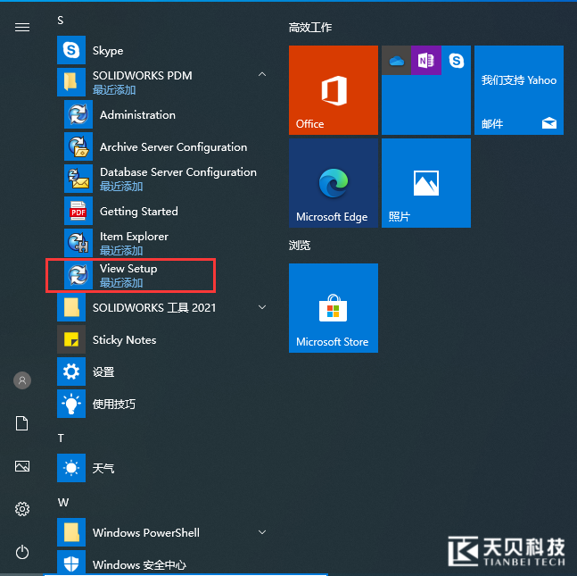Collapse the SOLIDWORKS PDM folder chevron

point(262,75)
